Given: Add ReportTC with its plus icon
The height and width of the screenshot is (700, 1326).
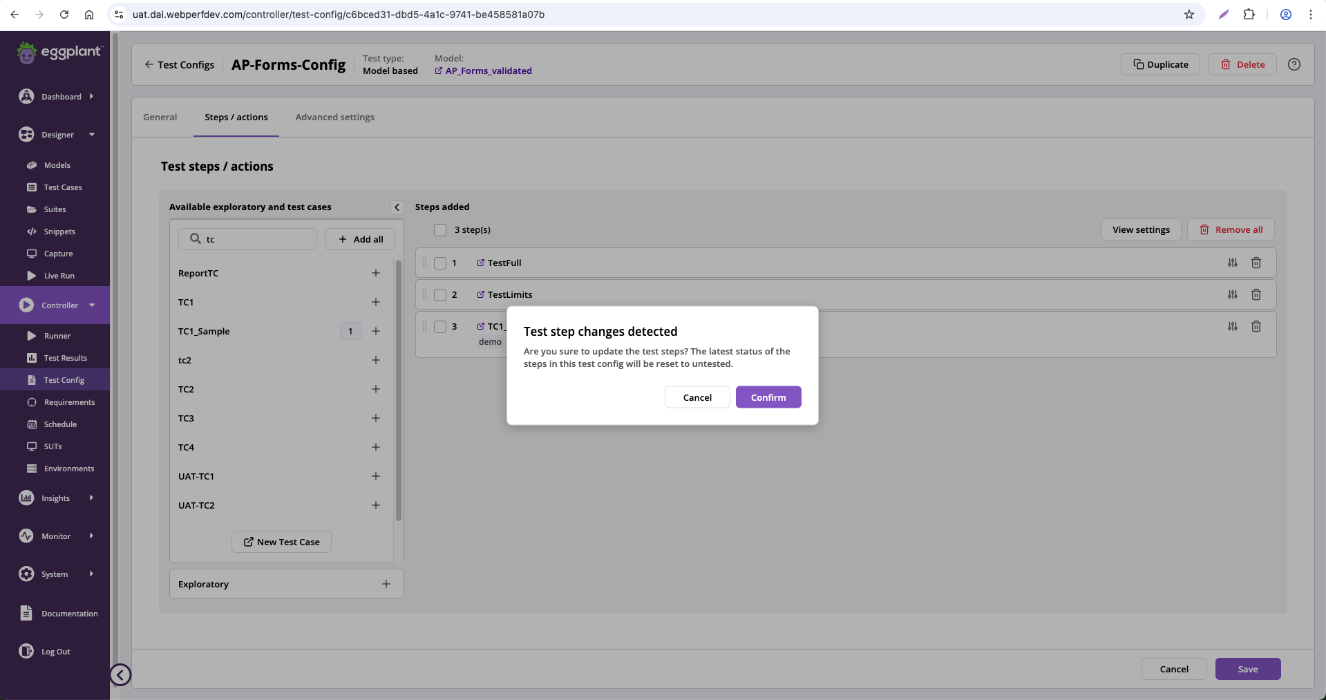Looking at the screenshot, I should click(x=376, y=273).
